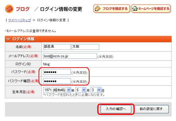176x121 pixels.
Task: Follow the マイページトップ breadcrumb link
Action: coord(19,20)
